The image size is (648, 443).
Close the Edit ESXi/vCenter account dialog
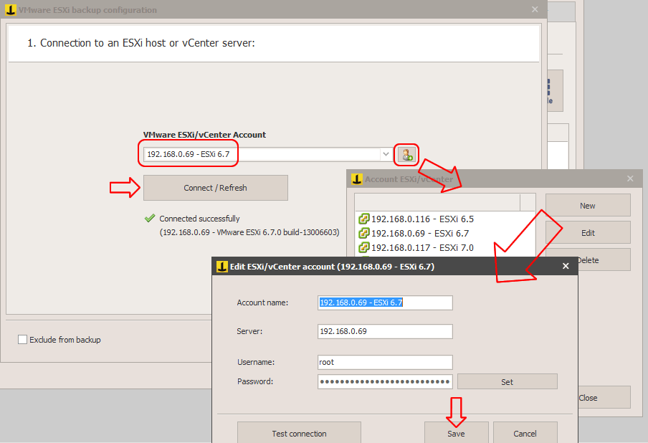tap(566, 266)
